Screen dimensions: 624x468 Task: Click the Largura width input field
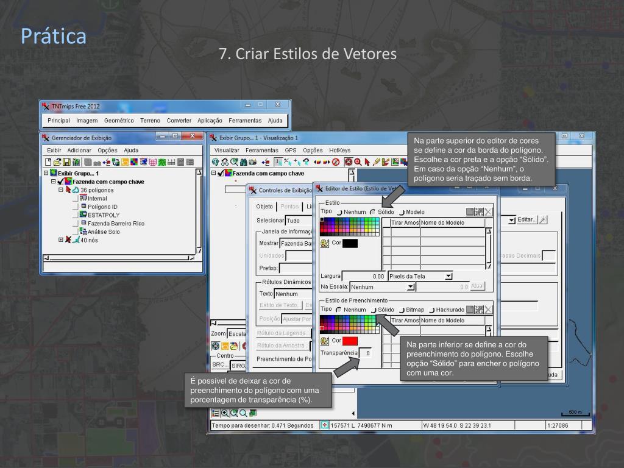point(364,276)
